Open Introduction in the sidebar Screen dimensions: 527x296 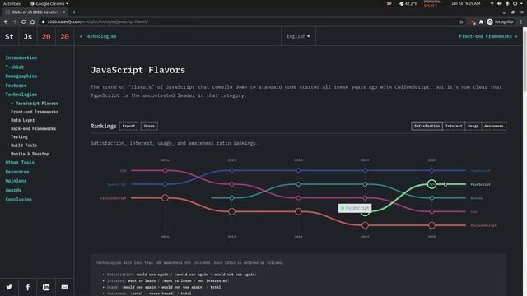coord(21,58)
